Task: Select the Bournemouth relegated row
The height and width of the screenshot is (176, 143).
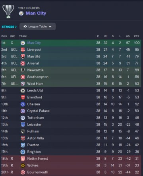Action: (x=71, y=172)
